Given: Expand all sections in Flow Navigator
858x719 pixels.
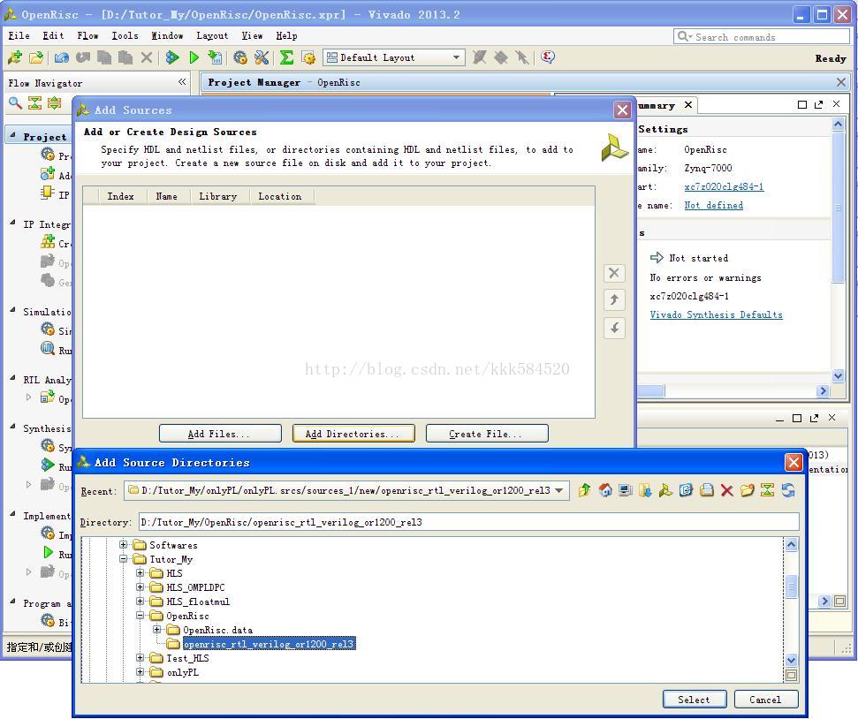Looking at the screenshot, I should (54, 102).
